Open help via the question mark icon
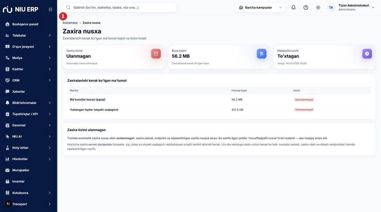The image size is (381, 212). (306, 7)
